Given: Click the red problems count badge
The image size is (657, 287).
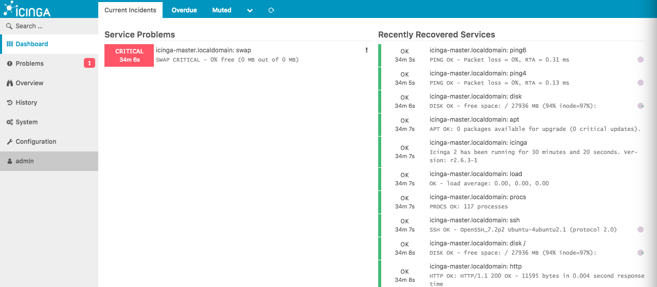Looking at the screenshot, I should click(90, 64).
